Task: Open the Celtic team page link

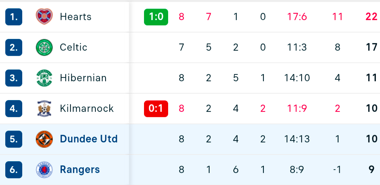Action: pos(74,47)
